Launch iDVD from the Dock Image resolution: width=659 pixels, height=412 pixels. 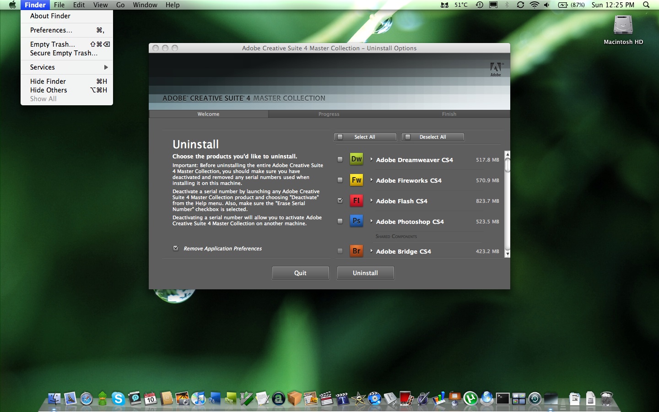point(375,399)
